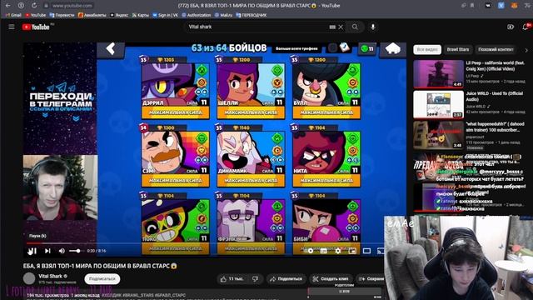Open the notifications bell
Viewport: 533px width, 300px height.
click(526, 27)
